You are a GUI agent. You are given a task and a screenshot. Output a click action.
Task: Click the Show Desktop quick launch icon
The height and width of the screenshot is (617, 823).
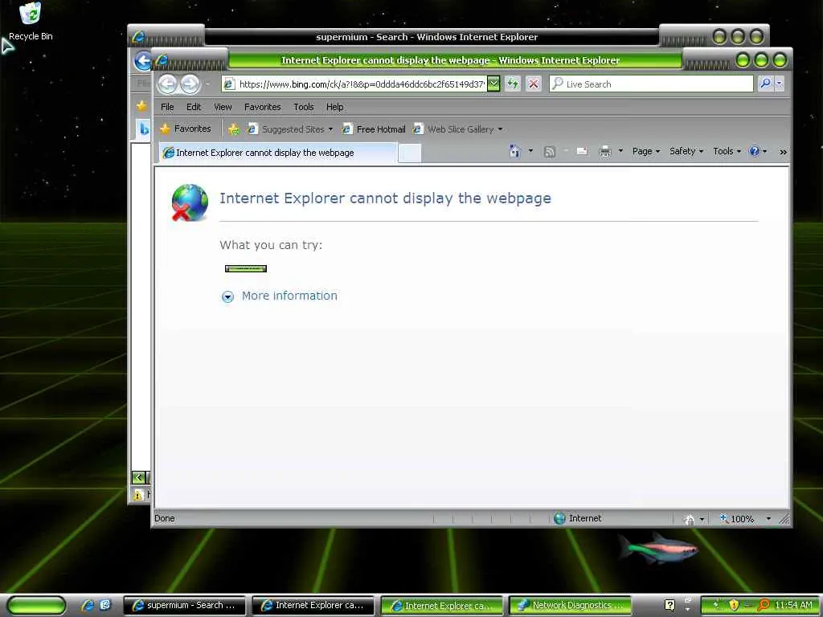click(x=105, y=605)
